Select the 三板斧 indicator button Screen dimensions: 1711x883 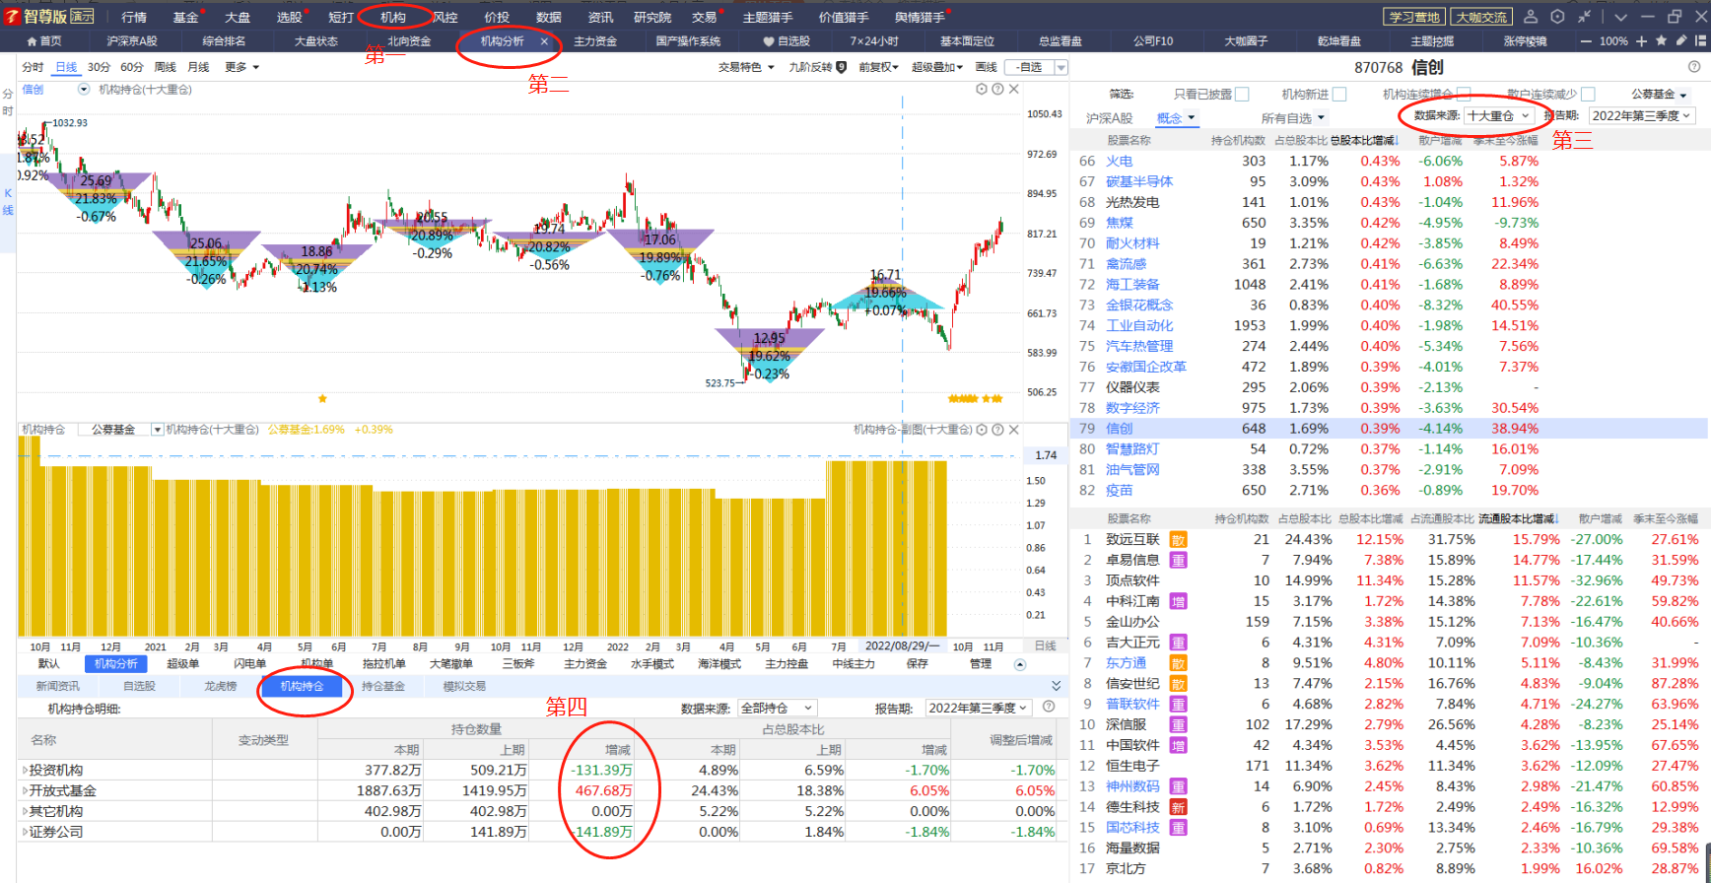(x=518, y=664)
